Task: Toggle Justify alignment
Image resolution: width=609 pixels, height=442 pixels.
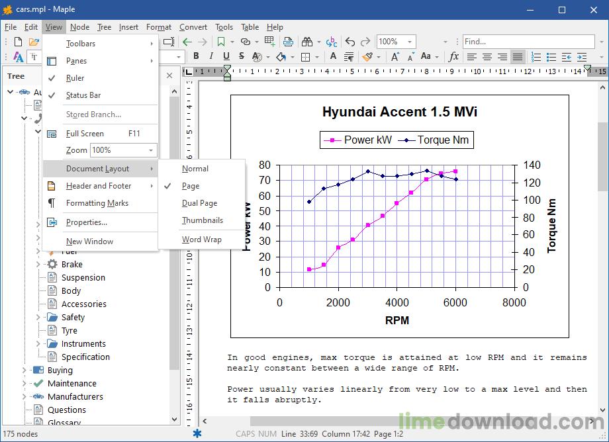Action: 518,57
